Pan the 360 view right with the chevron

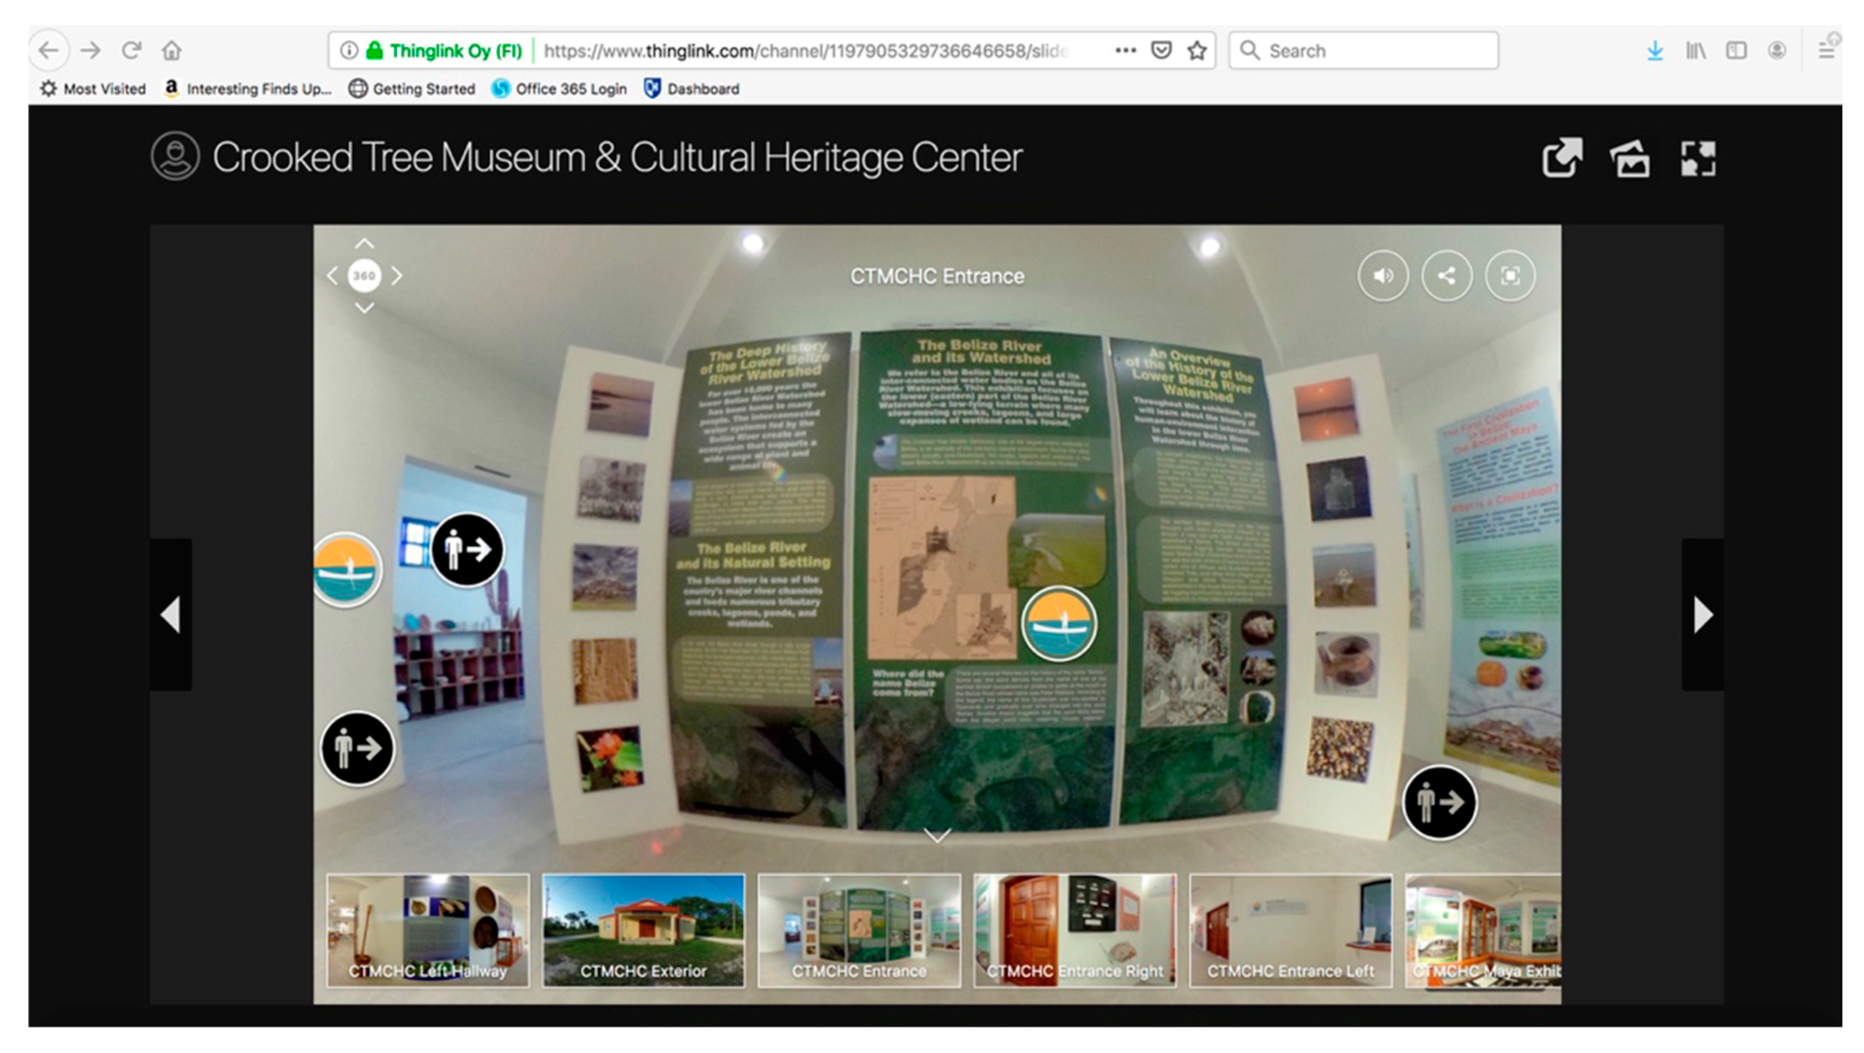coord(397,276)
